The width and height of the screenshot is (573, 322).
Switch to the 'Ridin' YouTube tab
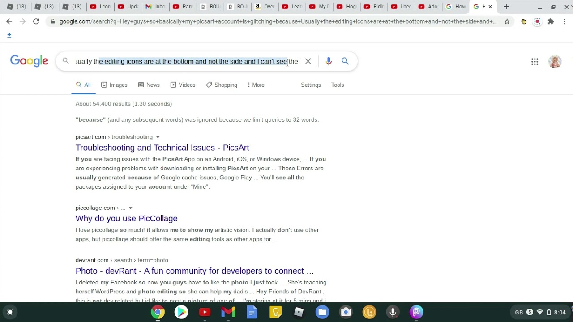click(374, 7)
